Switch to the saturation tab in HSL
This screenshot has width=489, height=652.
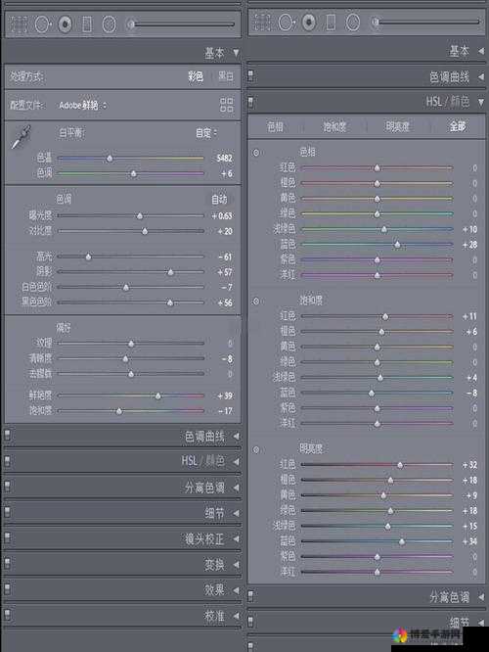point(334,126)
